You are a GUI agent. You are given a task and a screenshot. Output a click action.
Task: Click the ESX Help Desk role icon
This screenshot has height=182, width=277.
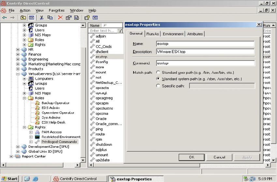pos(37,122)
